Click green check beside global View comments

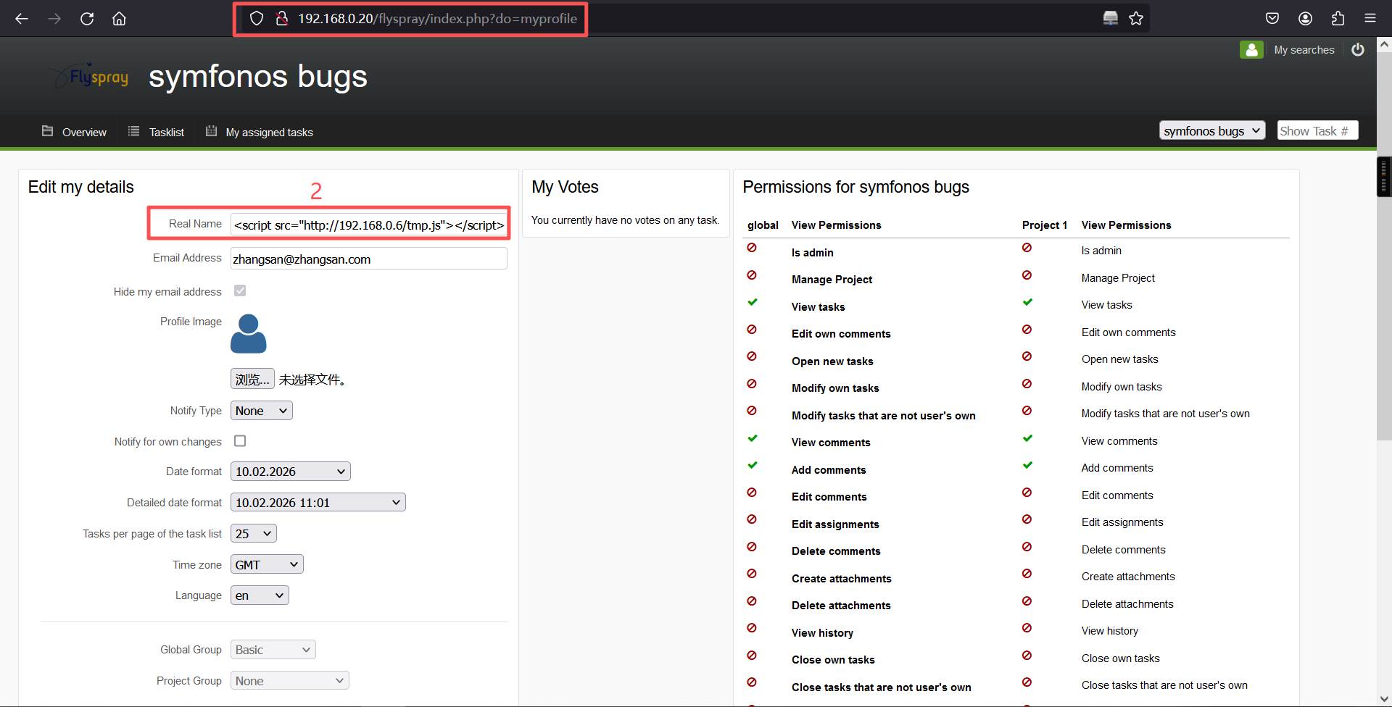(x=753, y=438)
